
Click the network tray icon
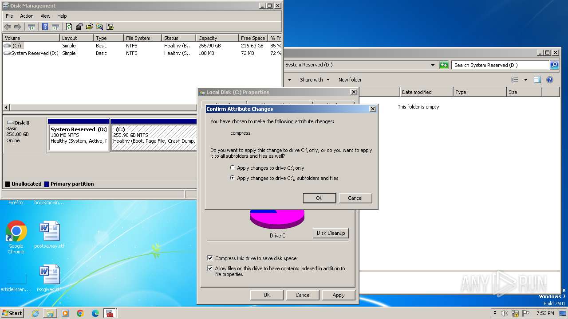point(515,313)
